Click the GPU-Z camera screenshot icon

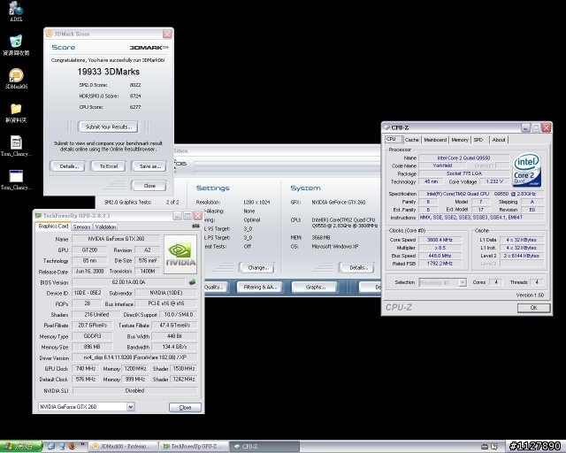click(195, 226)
